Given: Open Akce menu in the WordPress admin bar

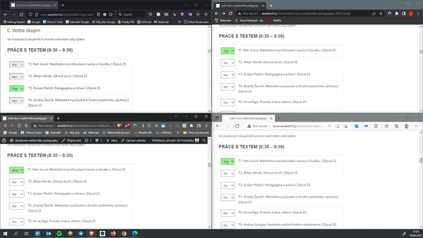Looking at the screenshot, I should coord(112,140).
